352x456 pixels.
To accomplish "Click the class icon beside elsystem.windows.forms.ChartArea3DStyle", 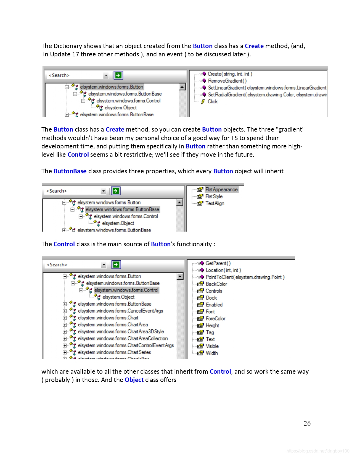I will [x=73, y=331].
